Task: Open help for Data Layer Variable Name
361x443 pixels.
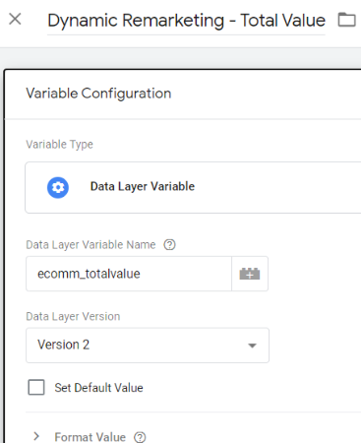Action: [169, 244]
